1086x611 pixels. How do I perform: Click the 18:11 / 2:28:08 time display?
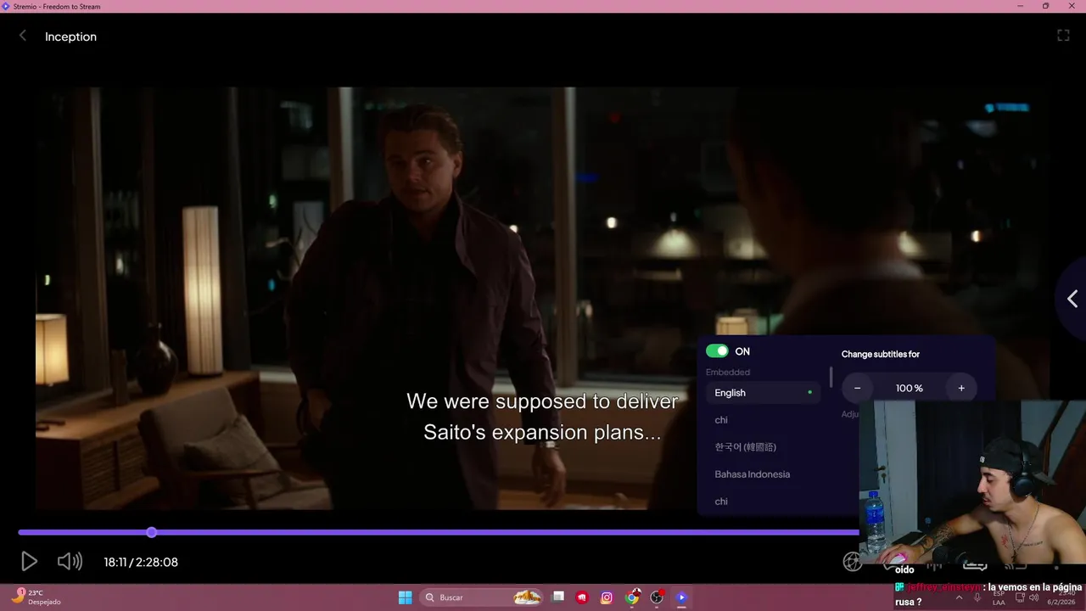click(x=141, y=562)
